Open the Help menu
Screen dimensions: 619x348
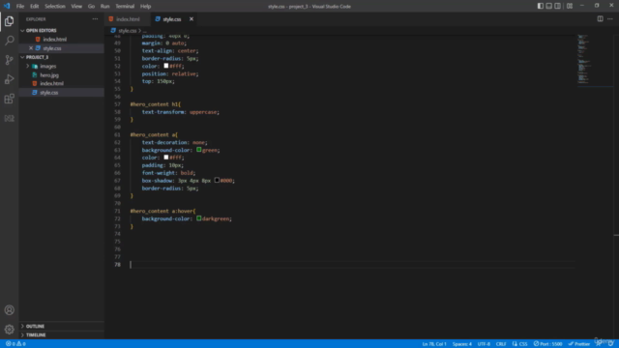pyautogui.click(x=146, y=7)
